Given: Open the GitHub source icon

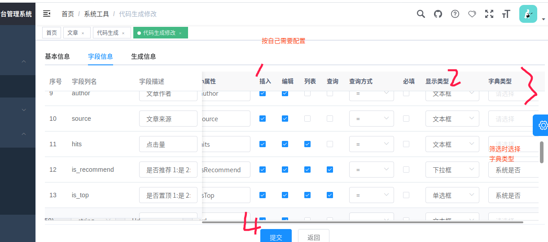Looking at the screenshot, I should point(438,14).
